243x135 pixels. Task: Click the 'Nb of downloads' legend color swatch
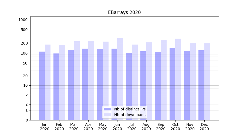pos(107,115)
